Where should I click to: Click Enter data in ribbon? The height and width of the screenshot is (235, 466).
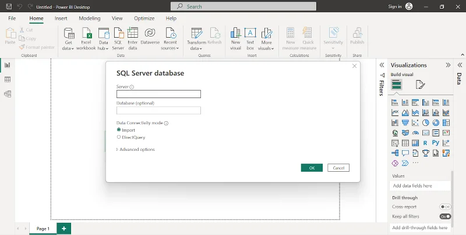133,39
